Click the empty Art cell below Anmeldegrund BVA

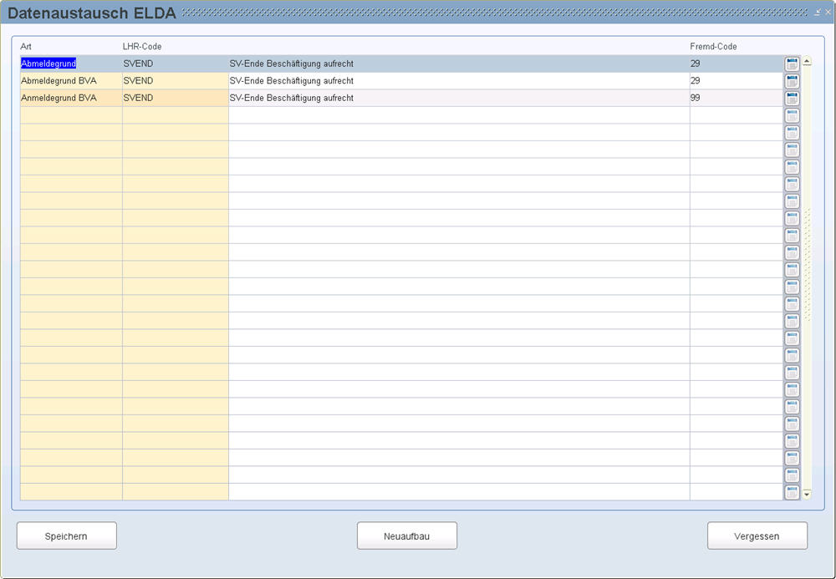tap(71, 115)
